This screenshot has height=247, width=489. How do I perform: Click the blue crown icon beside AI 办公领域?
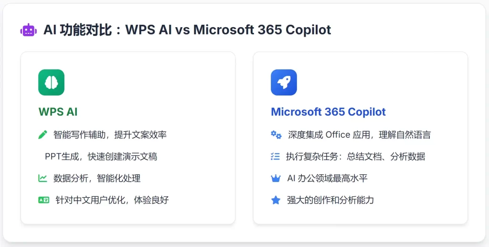coord(276,178)
